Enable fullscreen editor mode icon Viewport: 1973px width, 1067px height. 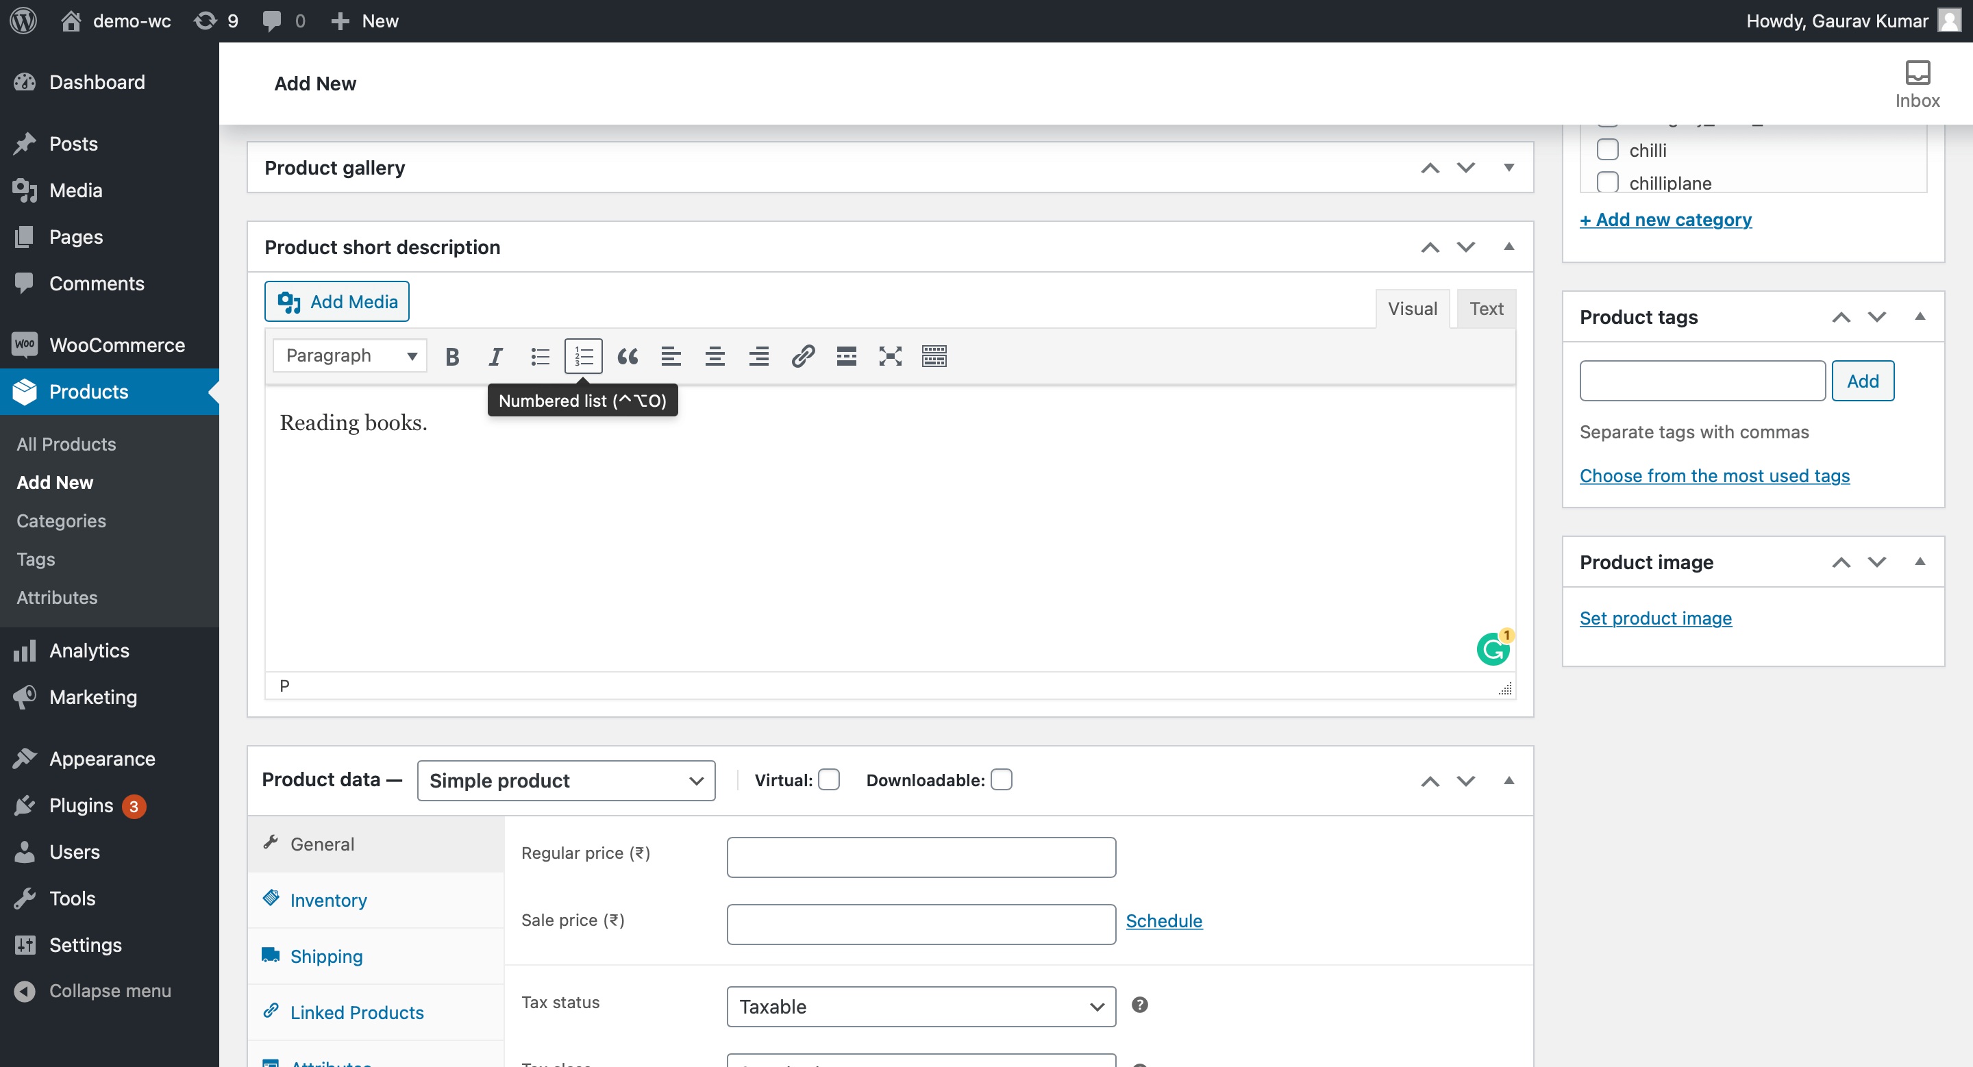[890, 356]
